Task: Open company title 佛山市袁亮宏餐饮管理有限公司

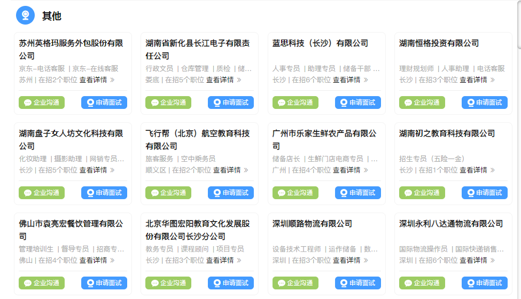Action: pyautogui.click(x=71, y=230)
